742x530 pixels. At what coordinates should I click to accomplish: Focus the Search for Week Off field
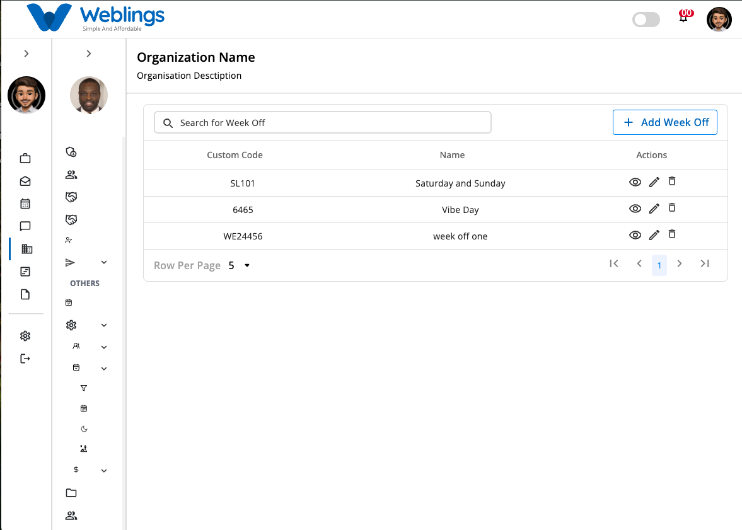pos(323,122)
